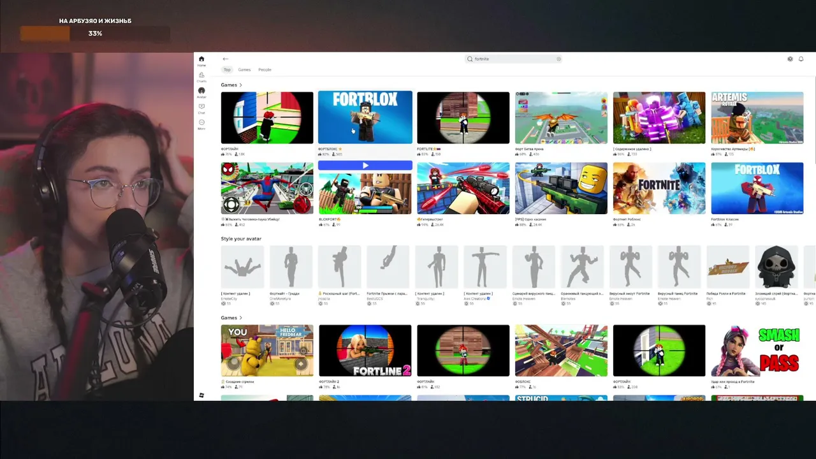Select the Victory Royale banner avatar item
Image resolution: width=816 pixels, height=459 pixels.
pyautogui.click(x=728, y=267)
